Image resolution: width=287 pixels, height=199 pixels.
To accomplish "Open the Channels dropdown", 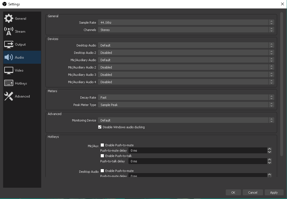I will (186, 30).
